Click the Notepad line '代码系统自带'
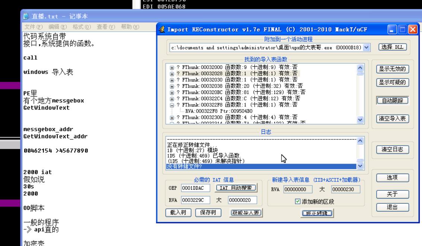This screenshot has width=422, height=246. pyautogui.click(x=45, y=36)
